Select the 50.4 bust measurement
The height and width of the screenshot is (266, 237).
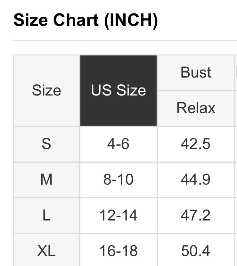pyautogui.click(x=196, y=251)
